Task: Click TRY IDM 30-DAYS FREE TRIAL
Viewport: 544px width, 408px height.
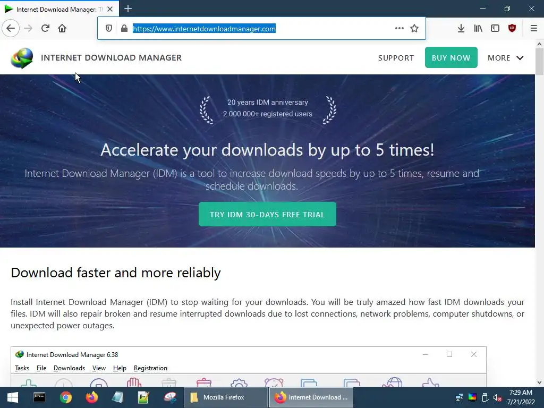Action: coord(267,215)
